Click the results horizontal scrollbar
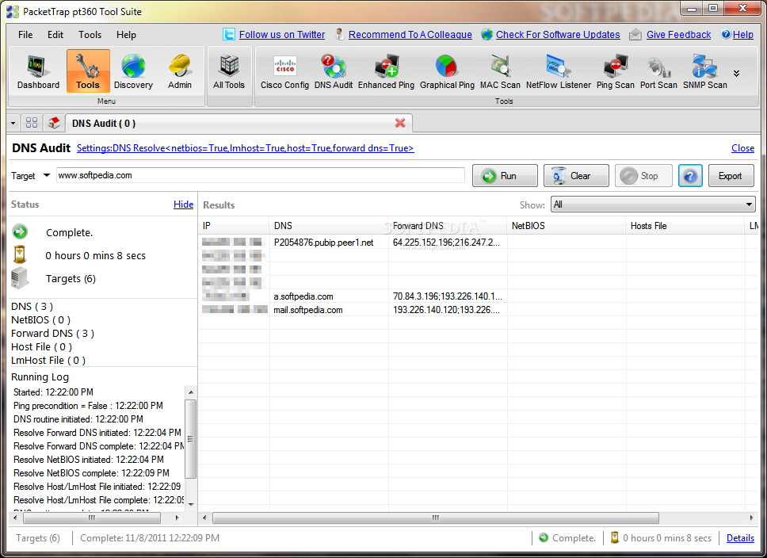Viewport: 767px width, 558px height. [435, 518]
